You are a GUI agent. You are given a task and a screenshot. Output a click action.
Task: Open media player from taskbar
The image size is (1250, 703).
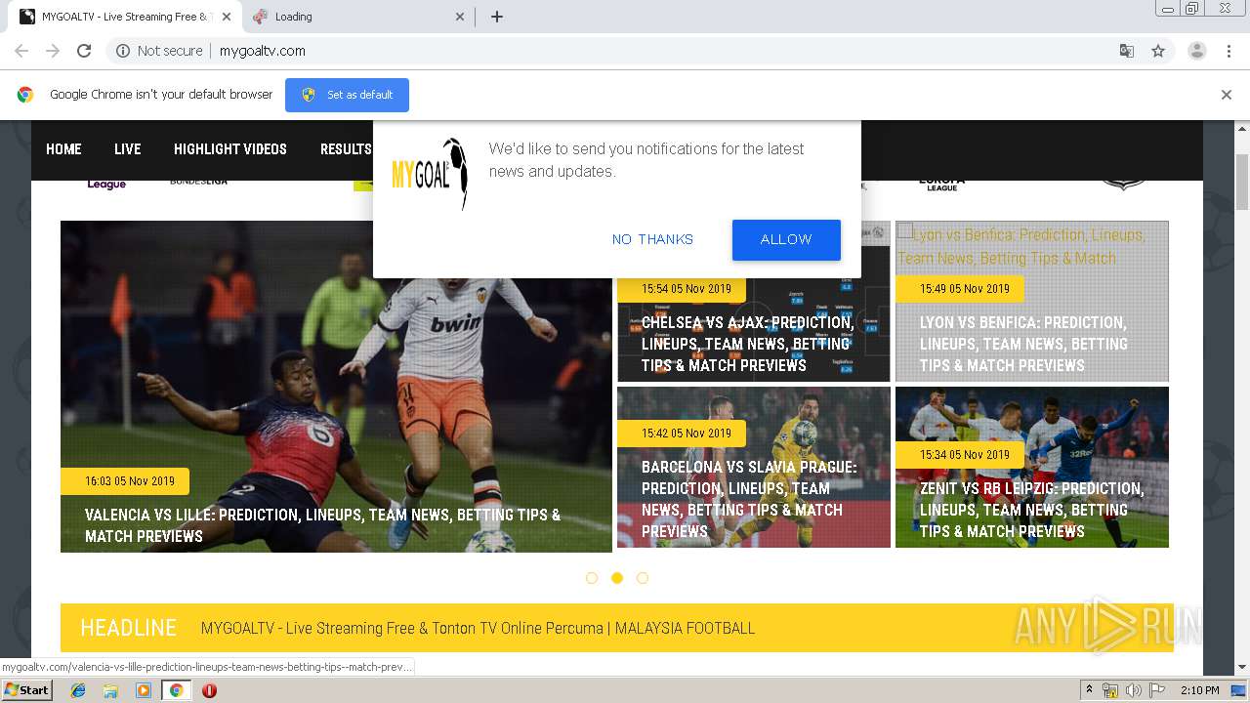[x=143, y=690]
